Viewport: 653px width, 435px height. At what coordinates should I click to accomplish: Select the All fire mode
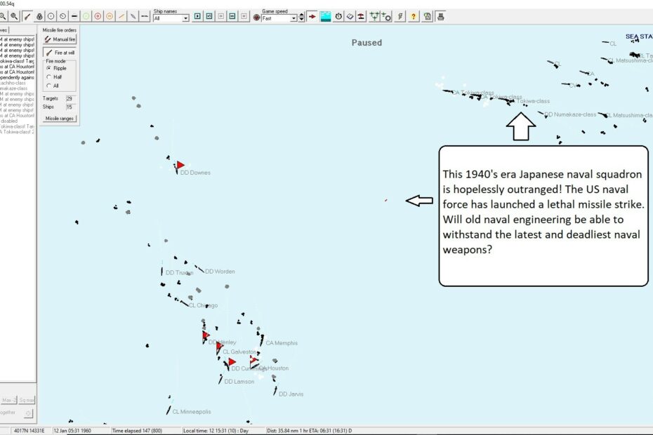[47, 86]
